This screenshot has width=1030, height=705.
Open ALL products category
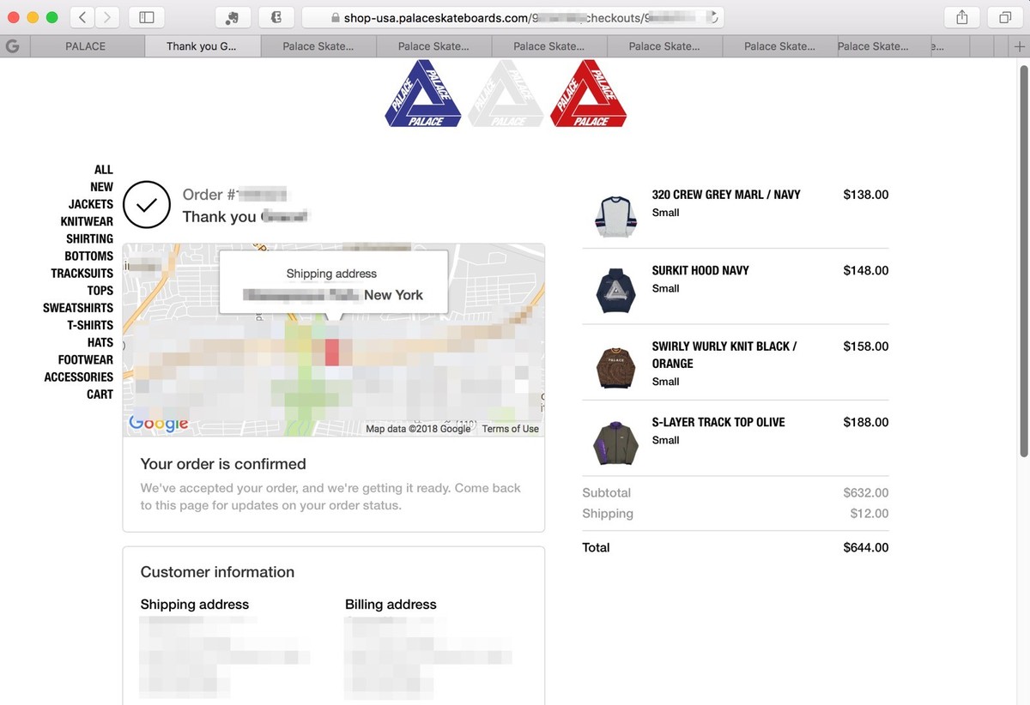104,170
